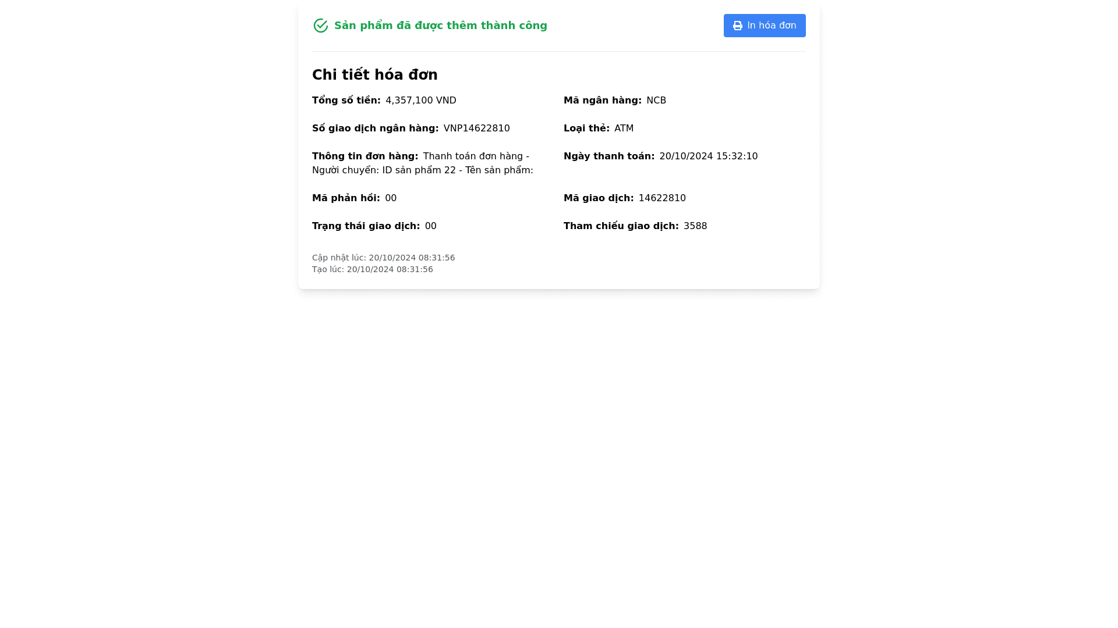This screenshot has height=628, width=1118.
Task: Click the "Tổng số tiền:" label
Action: (x=346, y=101)
